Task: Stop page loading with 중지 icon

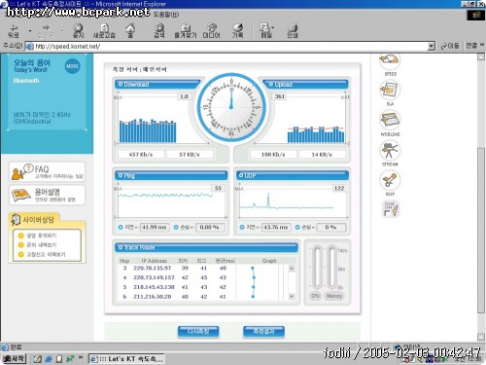Action: [78, 30]
